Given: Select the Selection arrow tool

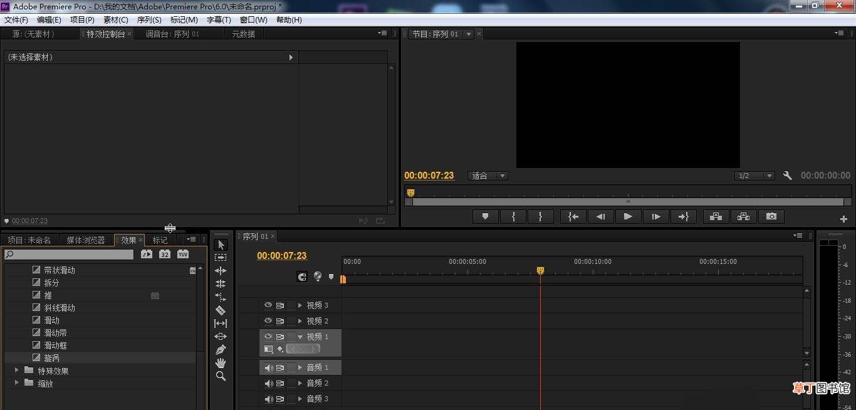Looking at the screenshot, I should (221, 244).
